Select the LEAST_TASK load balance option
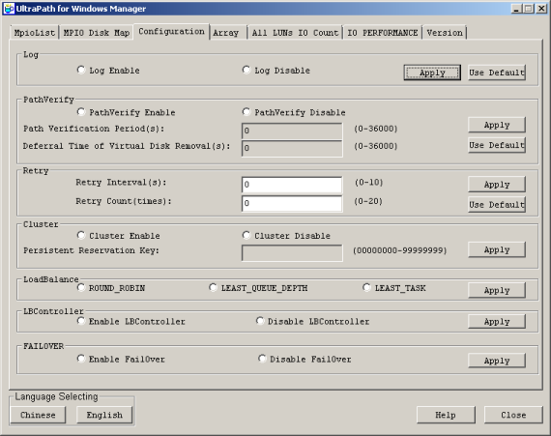This screenshot has width=551, height=436. [366, 288]
